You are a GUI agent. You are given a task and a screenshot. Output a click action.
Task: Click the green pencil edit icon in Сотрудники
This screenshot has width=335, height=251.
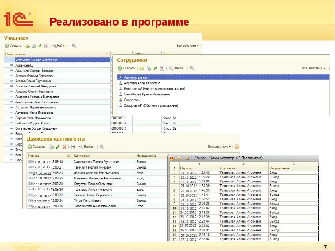click(155, 68)
